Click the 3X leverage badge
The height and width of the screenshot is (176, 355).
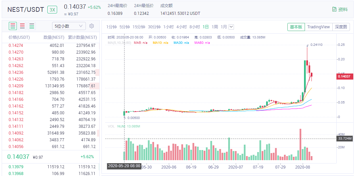[52, 10]
